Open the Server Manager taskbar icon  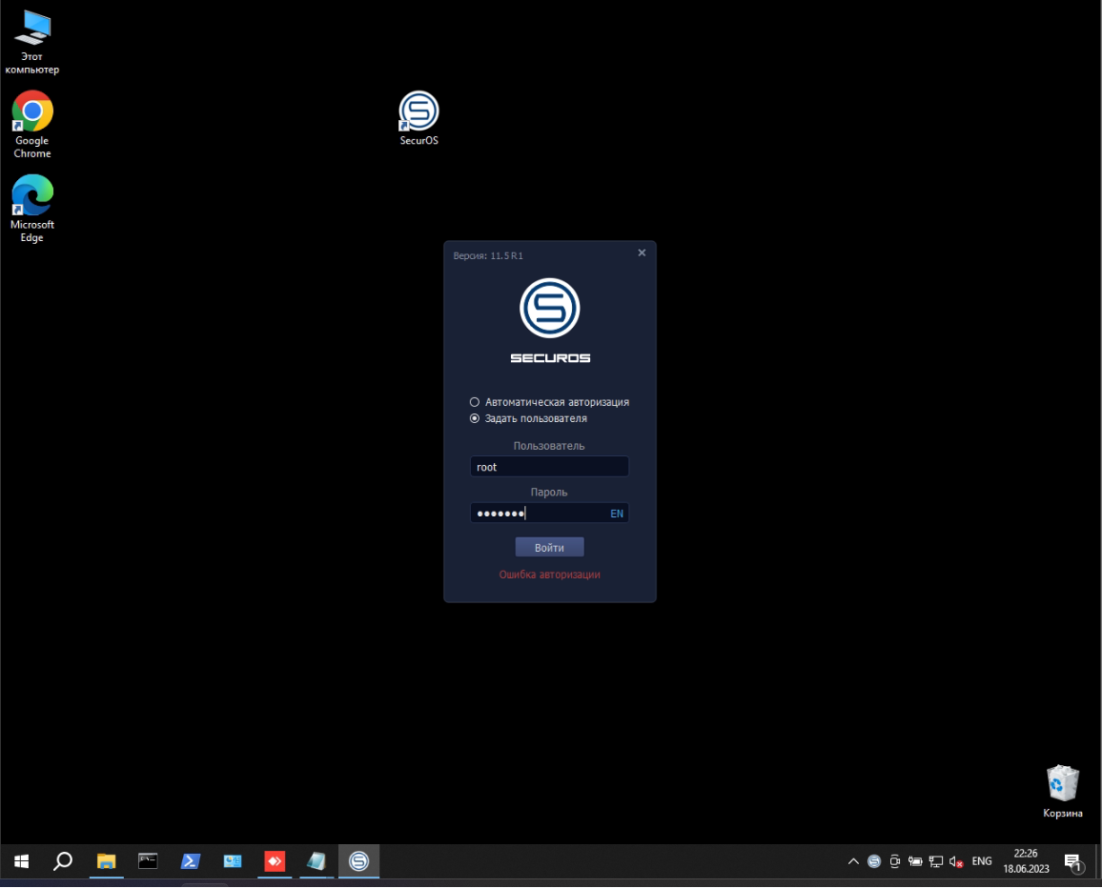coord(233,861)
